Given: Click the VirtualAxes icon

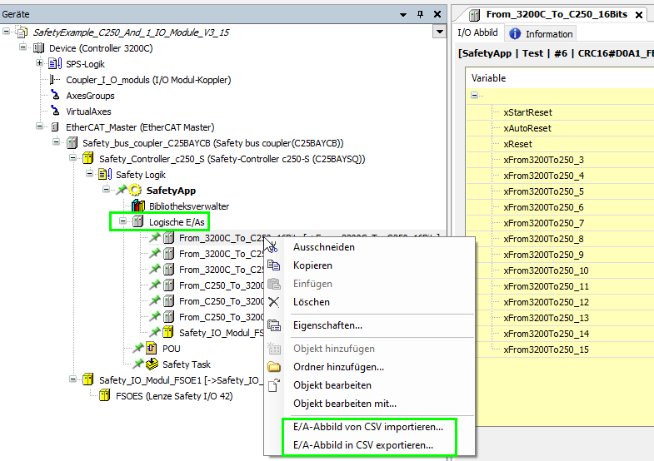Looking at the screenshot, I should click(55, 112).
